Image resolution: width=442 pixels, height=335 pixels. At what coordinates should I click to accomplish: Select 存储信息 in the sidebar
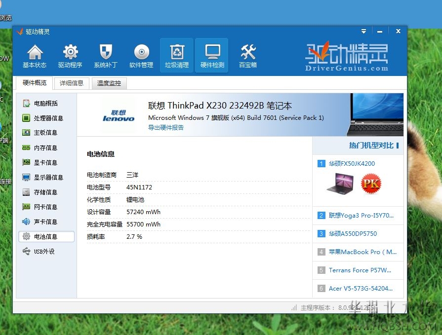click(46, 192)
